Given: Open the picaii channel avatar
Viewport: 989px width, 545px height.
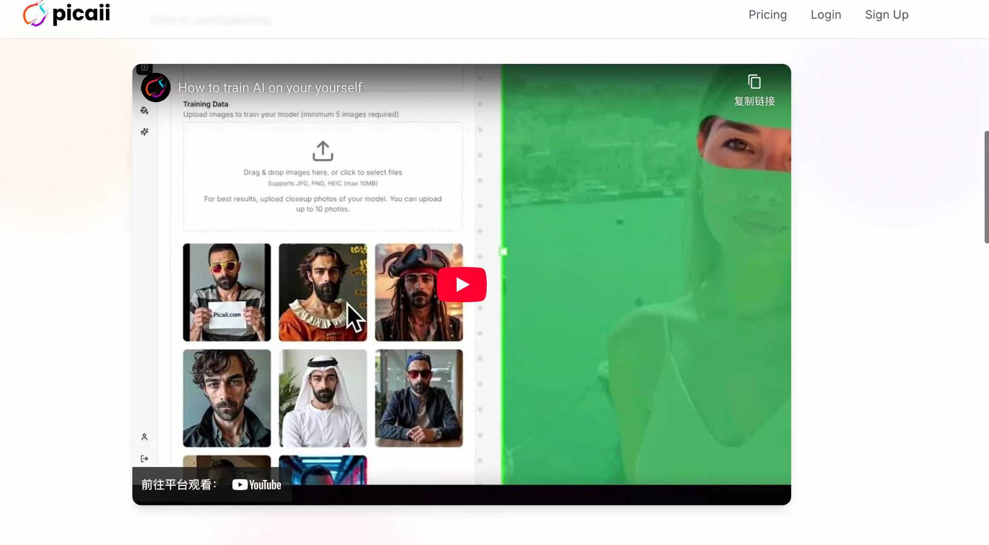Looking at the screenshot, I should 156,88.
